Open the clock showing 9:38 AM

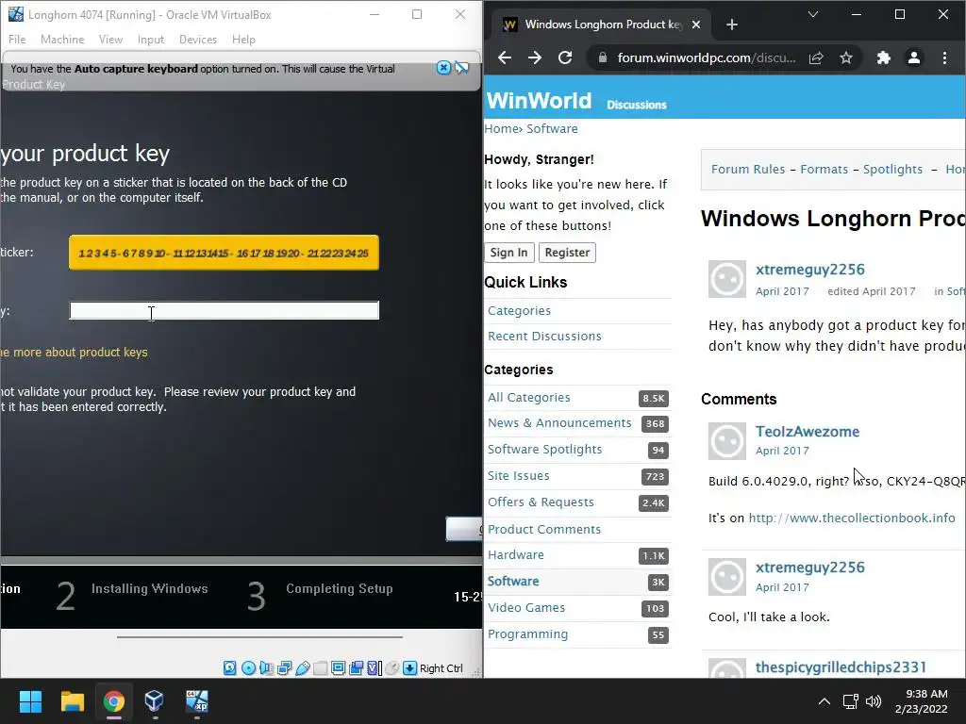coord(921,701)
